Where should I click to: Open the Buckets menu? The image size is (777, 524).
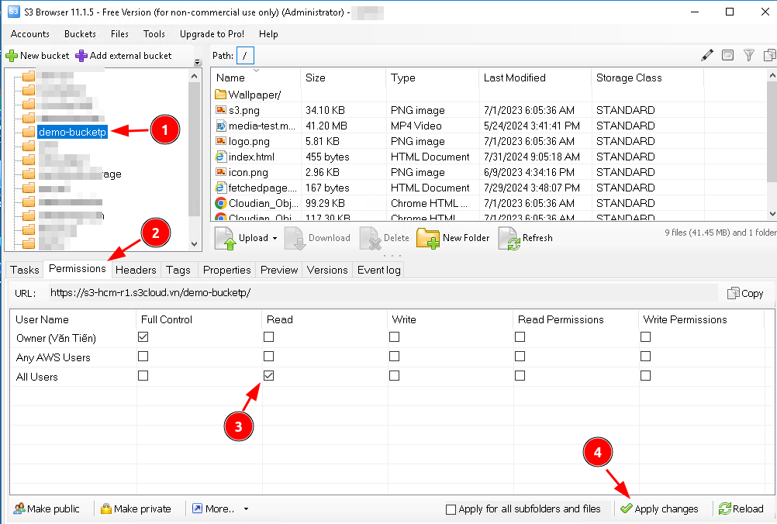[80, 34]
